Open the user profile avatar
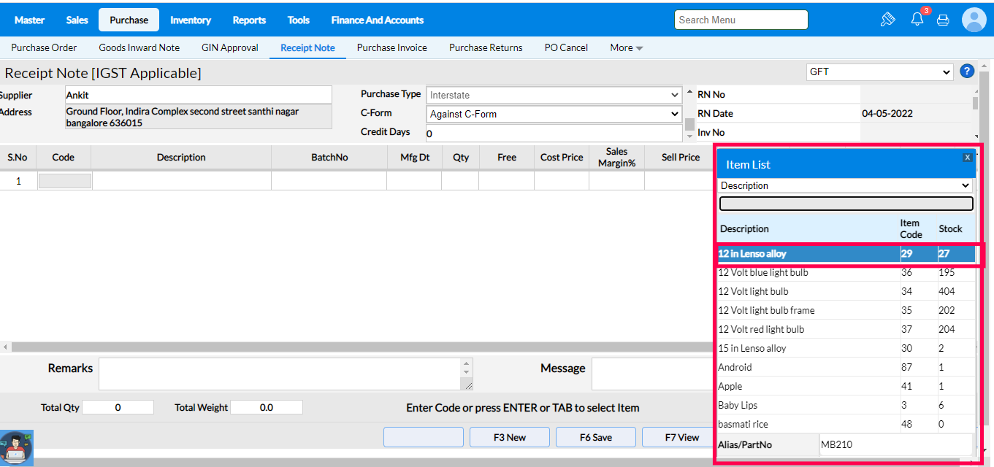This screenshot has height=467, width=994. (974, 20)
